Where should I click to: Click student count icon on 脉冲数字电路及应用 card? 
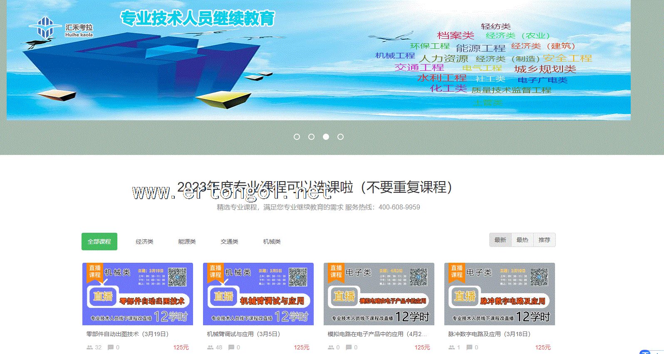pyautogui.click(x=451, y=347)
